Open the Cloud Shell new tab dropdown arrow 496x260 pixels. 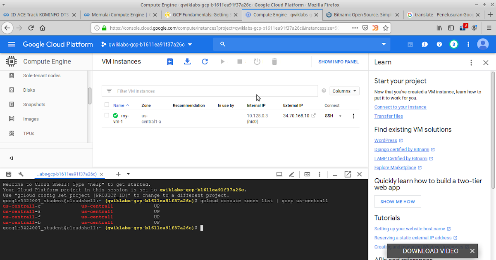[x=128, y=174]
